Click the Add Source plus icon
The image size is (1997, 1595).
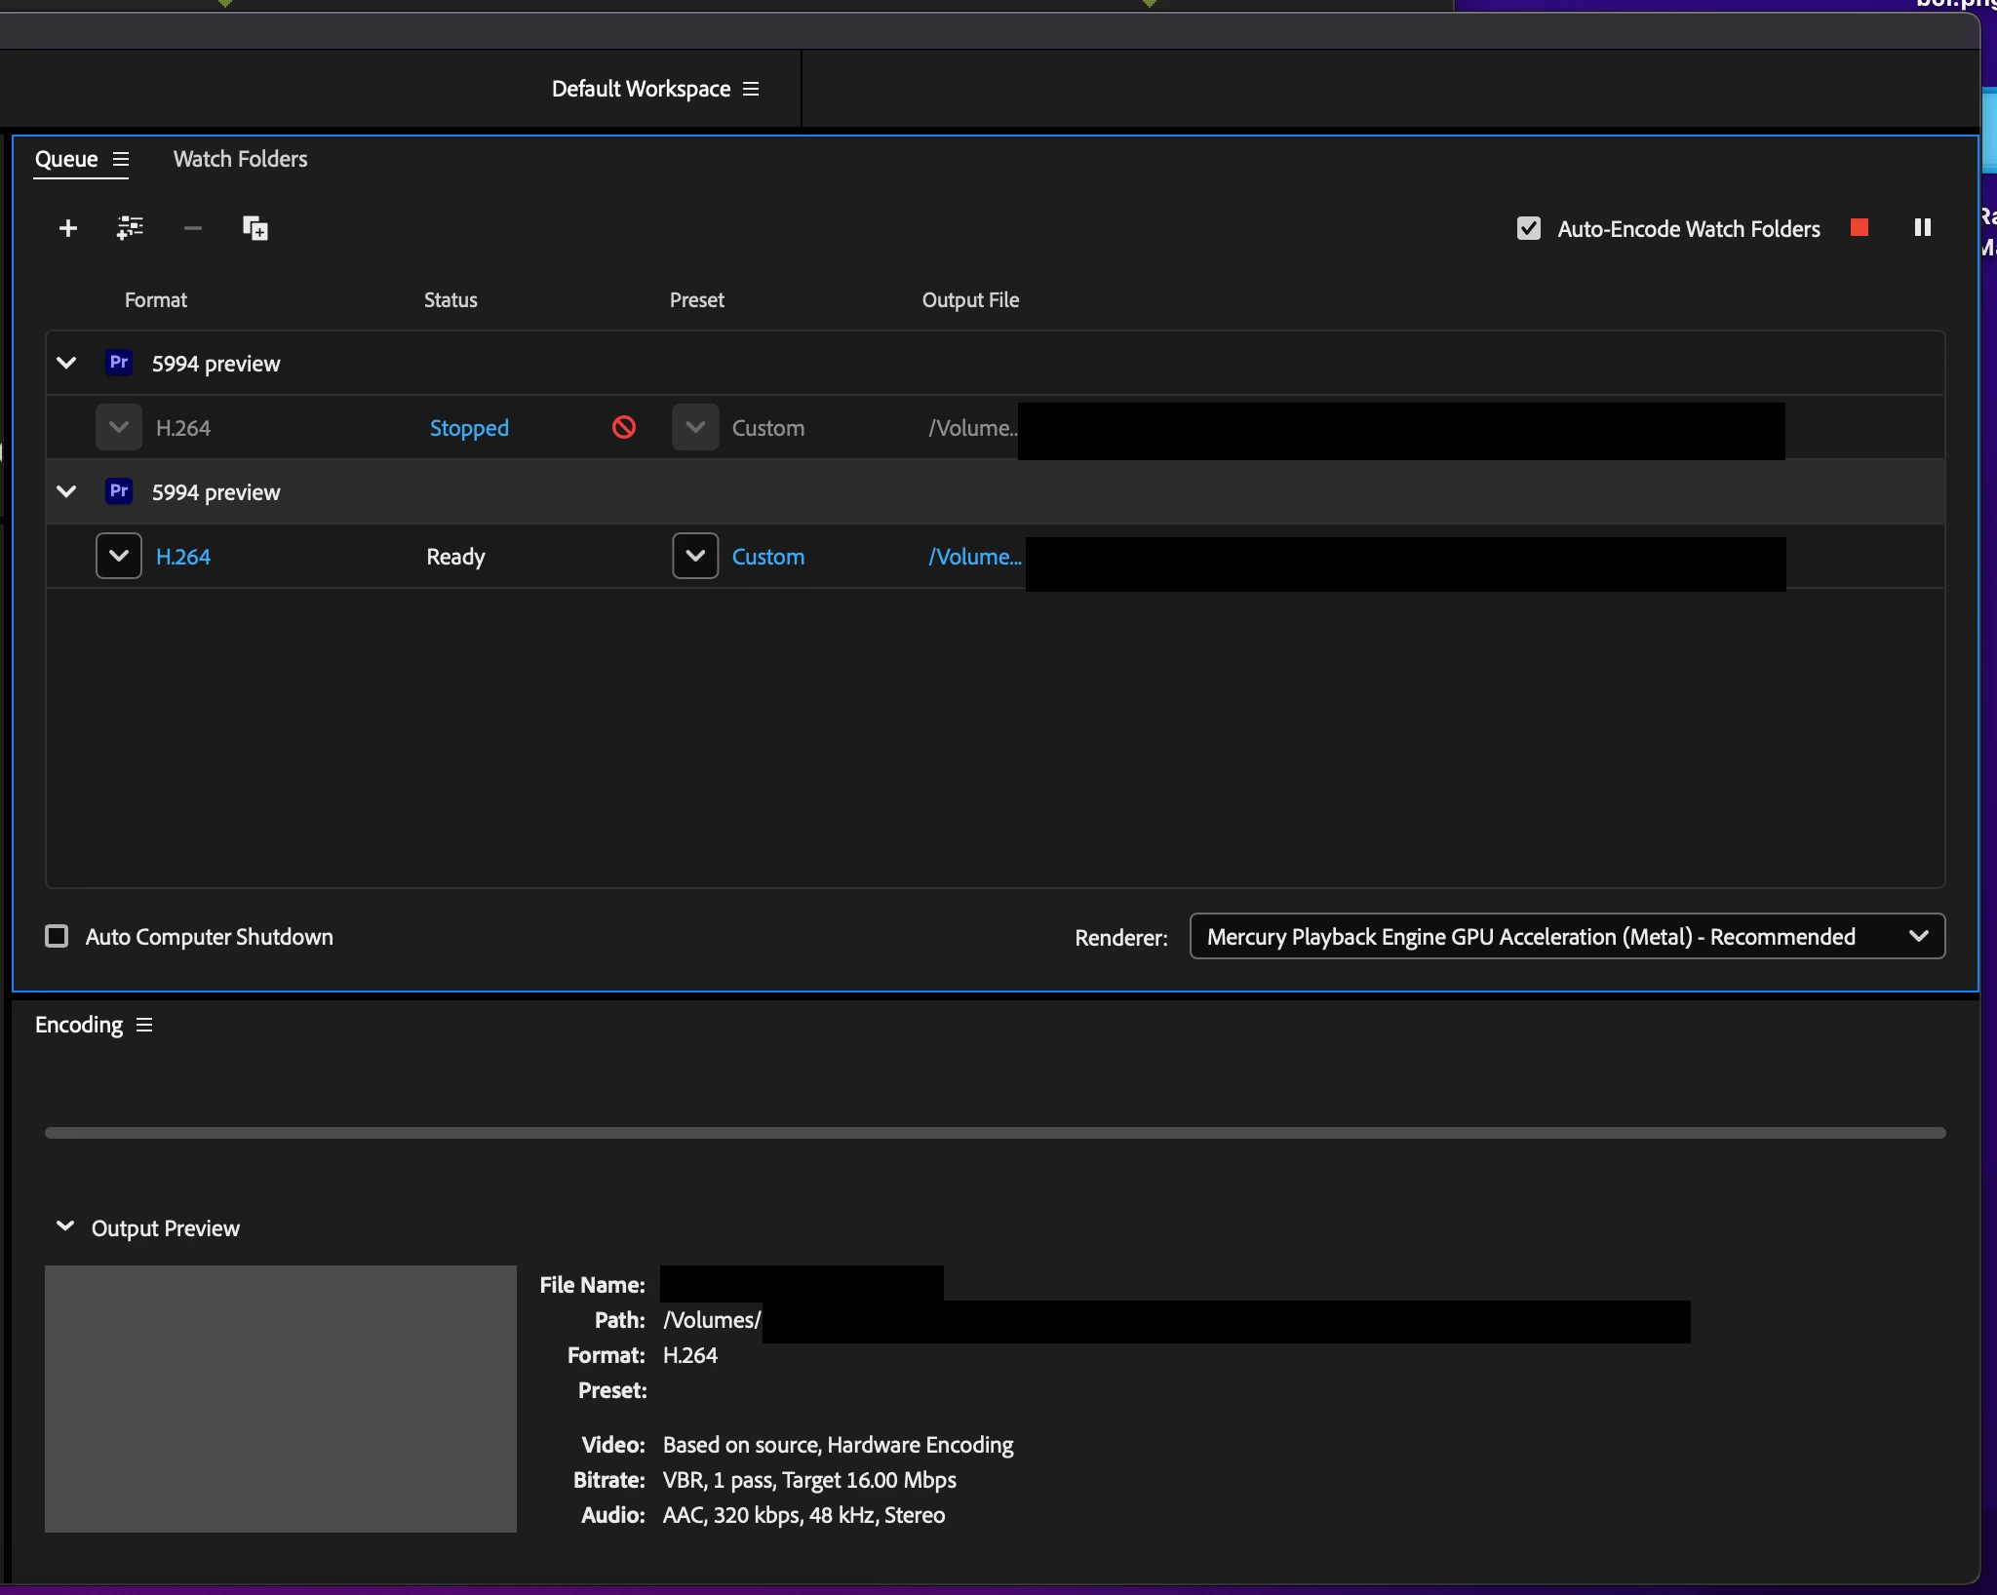67,228
